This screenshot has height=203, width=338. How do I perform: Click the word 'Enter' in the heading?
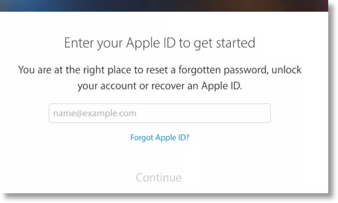click(x=79, y=43)
